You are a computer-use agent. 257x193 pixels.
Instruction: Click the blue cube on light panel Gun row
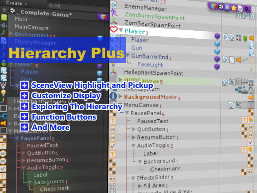[217, 52]
